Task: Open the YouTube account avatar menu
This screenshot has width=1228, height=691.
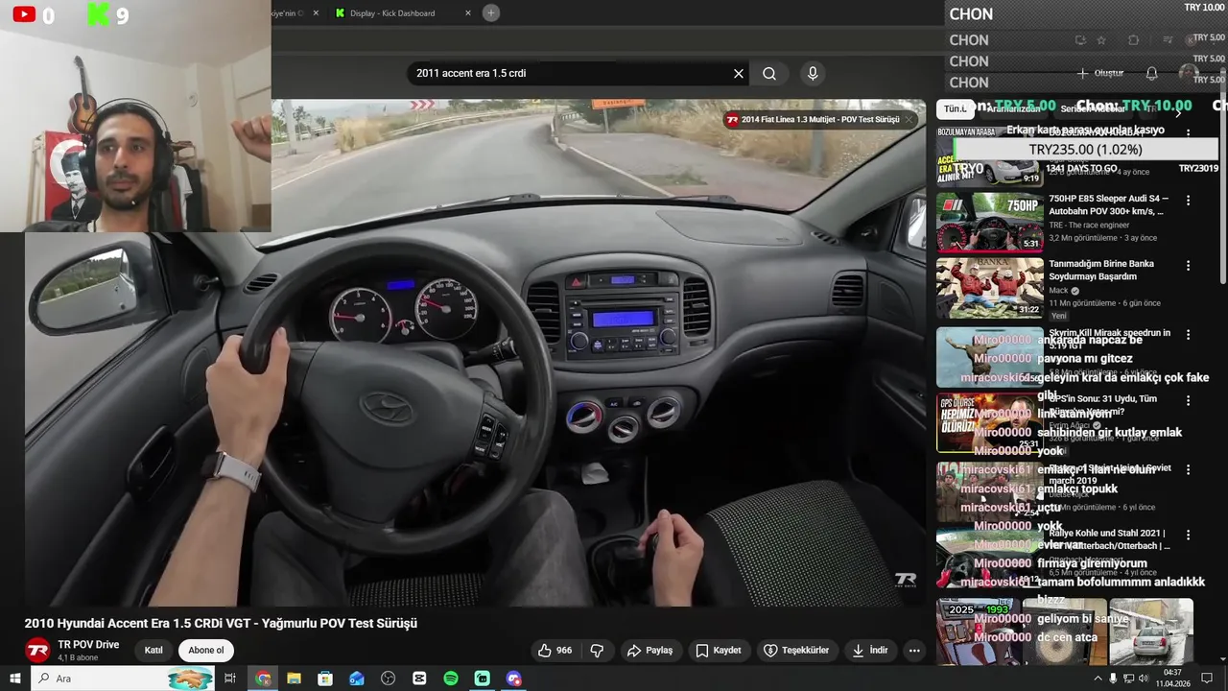Action: 1189,73
